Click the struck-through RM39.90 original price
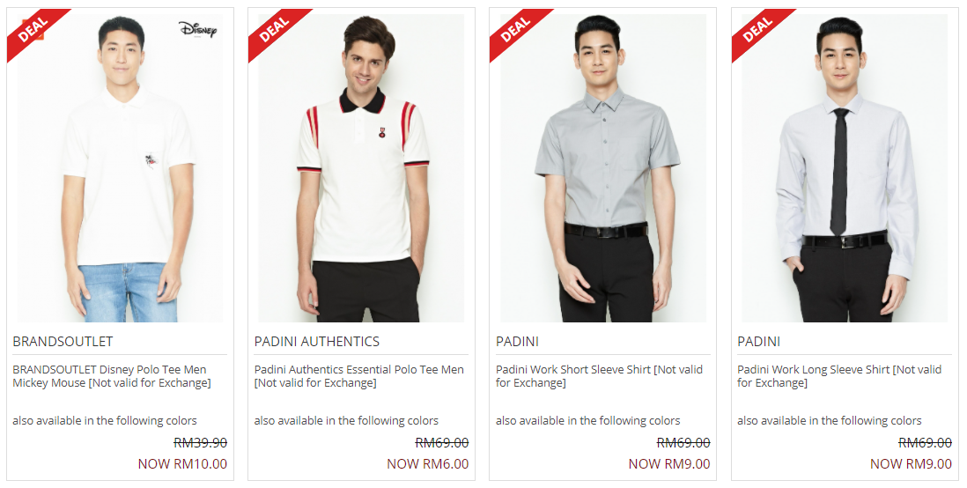Viewport: 967px width, 488px height. (201, 443)
